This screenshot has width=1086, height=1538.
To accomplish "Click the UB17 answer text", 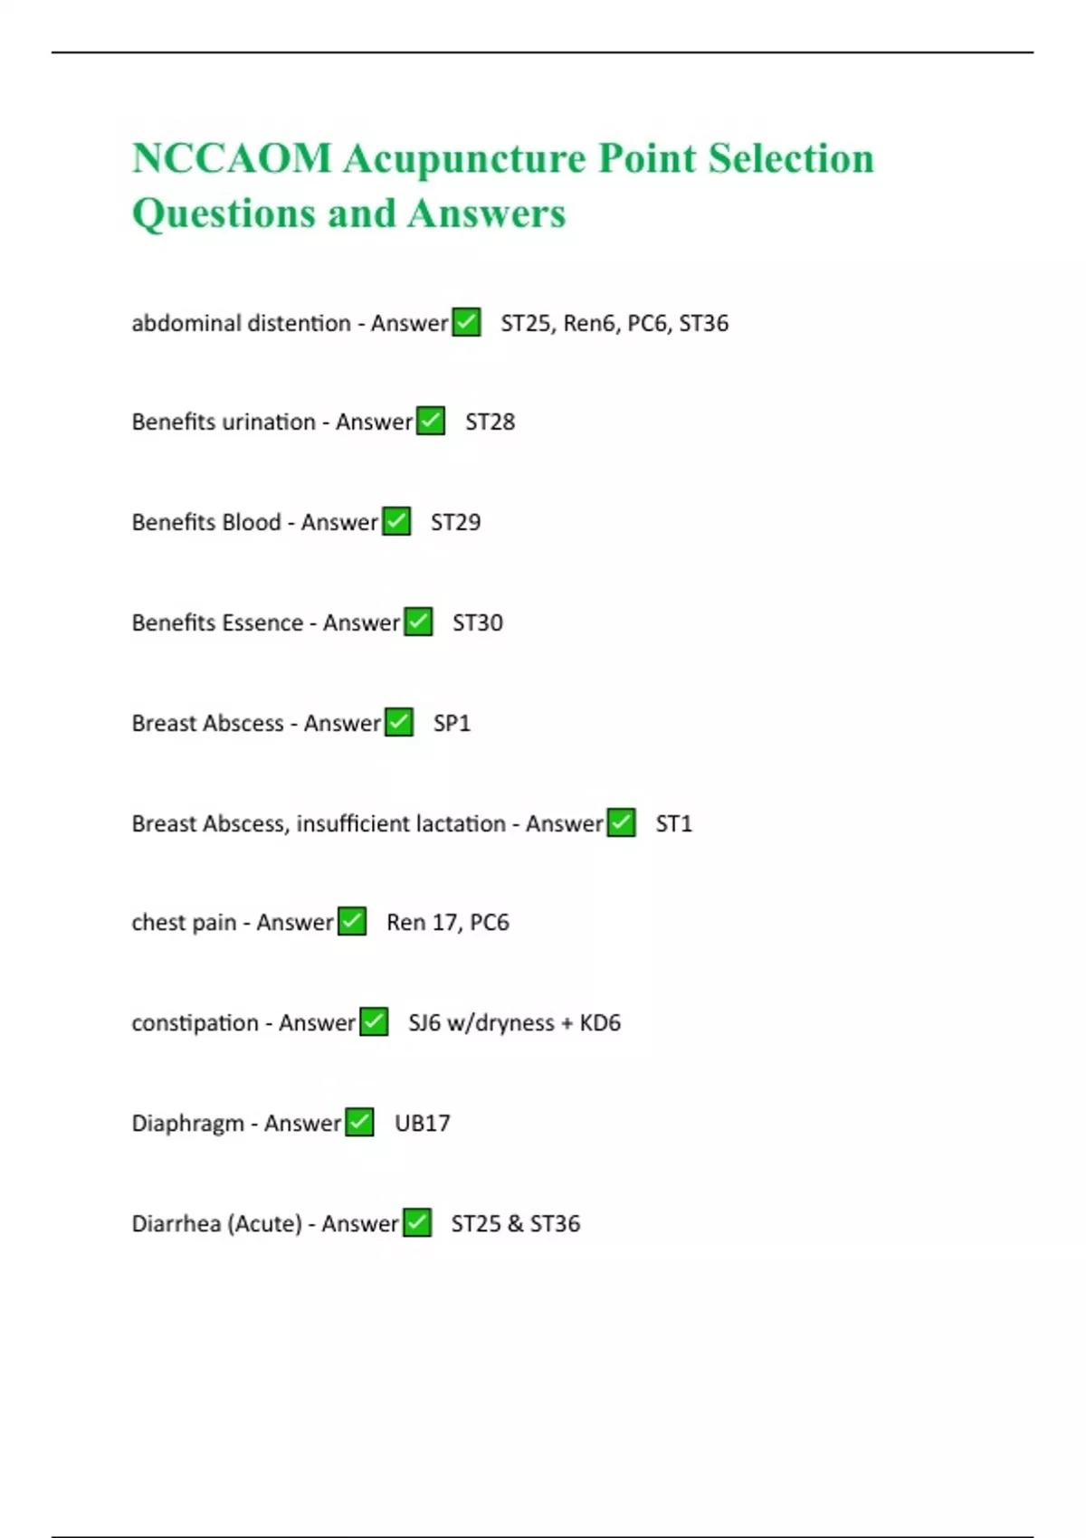I will click(x=423, y=1123).
